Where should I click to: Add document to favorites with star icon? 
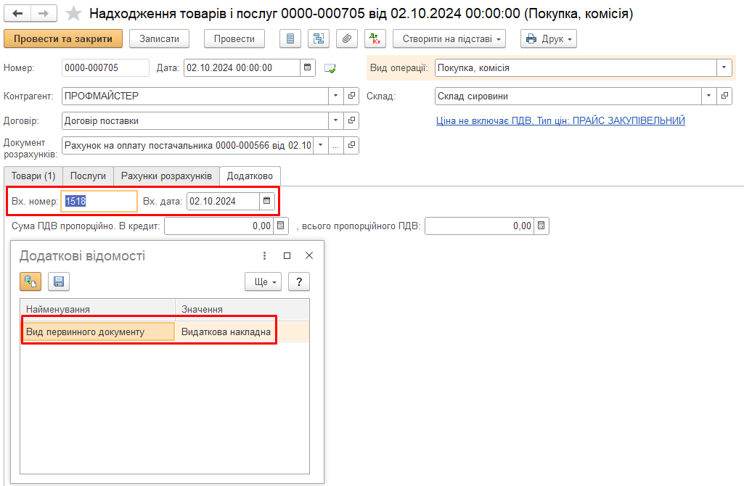[x=73, y=14]
